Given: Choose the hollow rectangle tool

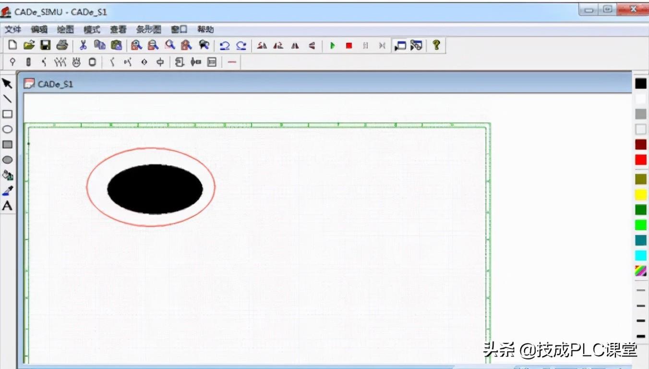Looking at the screenshot, I should pyautogui.click(x=7, y=114).
